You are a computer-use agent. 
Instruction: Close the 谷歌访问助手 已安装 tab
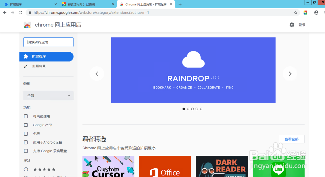pos(113,4)
